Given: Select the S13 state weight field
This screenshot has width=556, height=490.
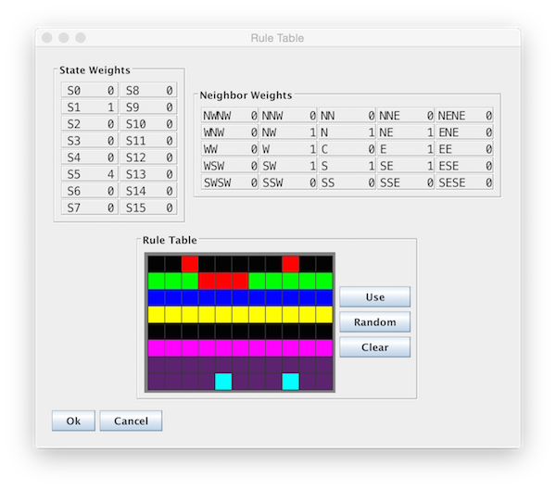Looking at the screenshot, I should point(148,174).
